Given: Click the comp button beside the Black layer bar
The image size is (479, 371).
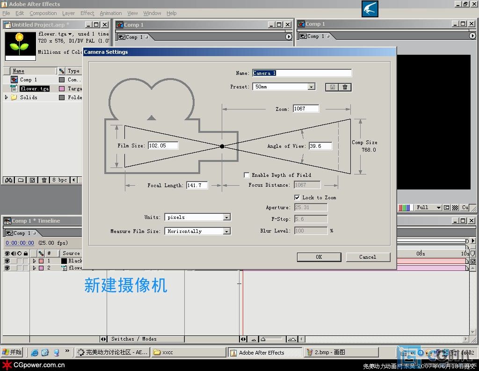Looking at the screenshot, I should click(x=472, y=261).
